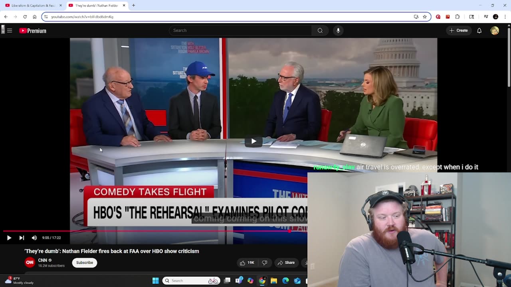Viewport: 511px width, 287px height.
Task: Open a new browser tab
Action: 133,6
